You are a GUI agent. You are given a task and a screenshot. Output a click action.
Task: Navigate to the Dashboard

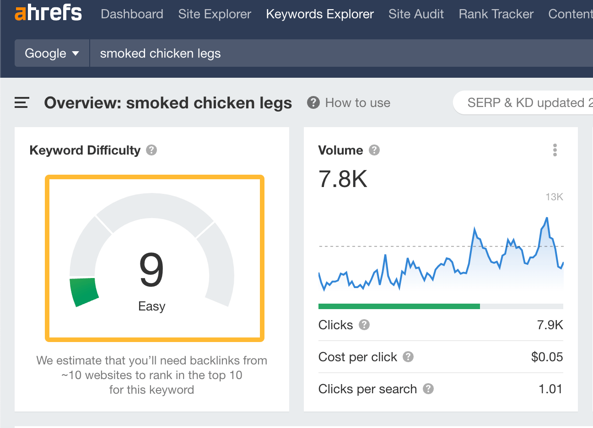(132, 14)
